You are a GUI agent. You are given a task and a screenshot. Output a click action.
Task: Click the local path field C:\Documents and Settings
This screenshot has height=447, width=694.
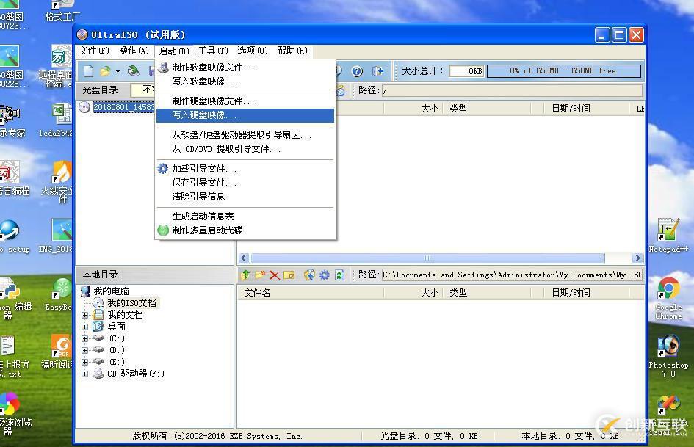512,275
